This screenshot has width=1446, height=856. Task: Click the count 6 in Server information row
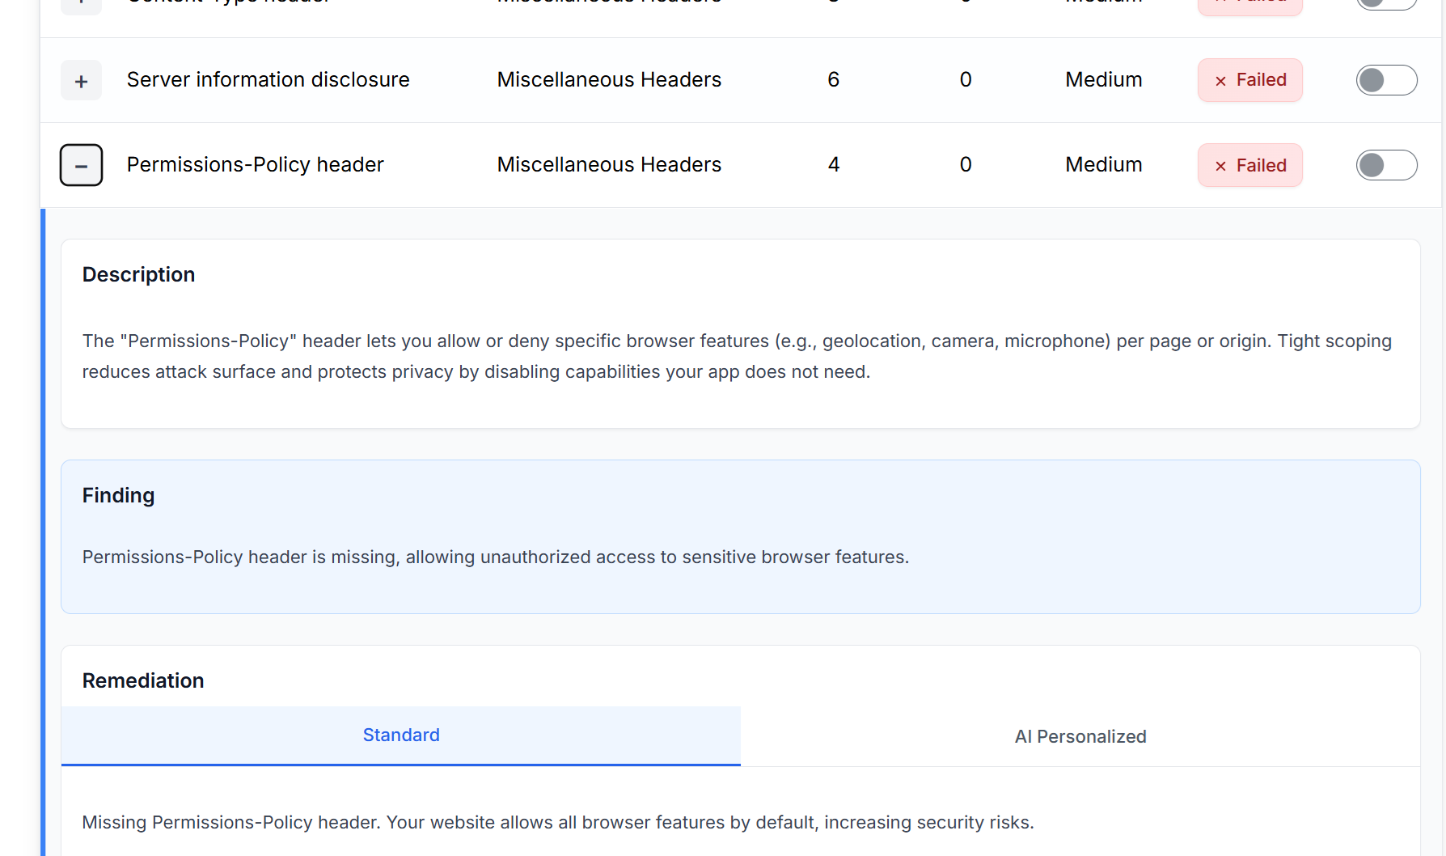coord(833,80)
